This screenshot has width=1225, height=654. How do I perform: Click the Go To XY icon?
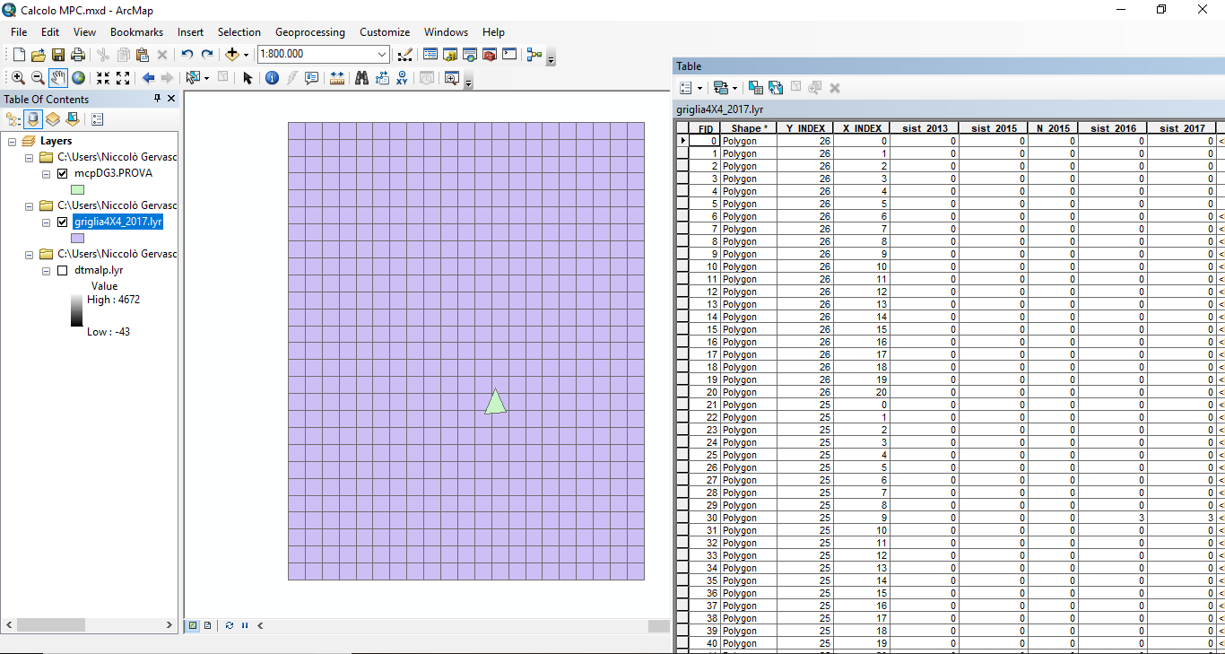pyautogui.click(x=403, y=78)
